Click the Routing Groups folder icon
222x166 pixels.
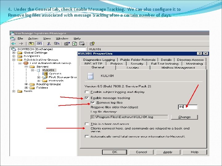pos(32,84)
